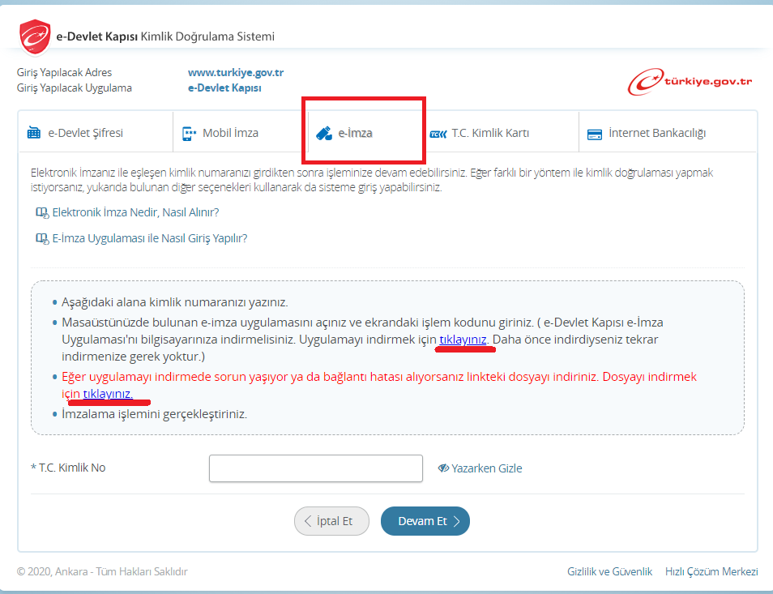Click the 'Giriş Yapılacak Adres' label
773x594 pixels.
click(x=65, y=72)
